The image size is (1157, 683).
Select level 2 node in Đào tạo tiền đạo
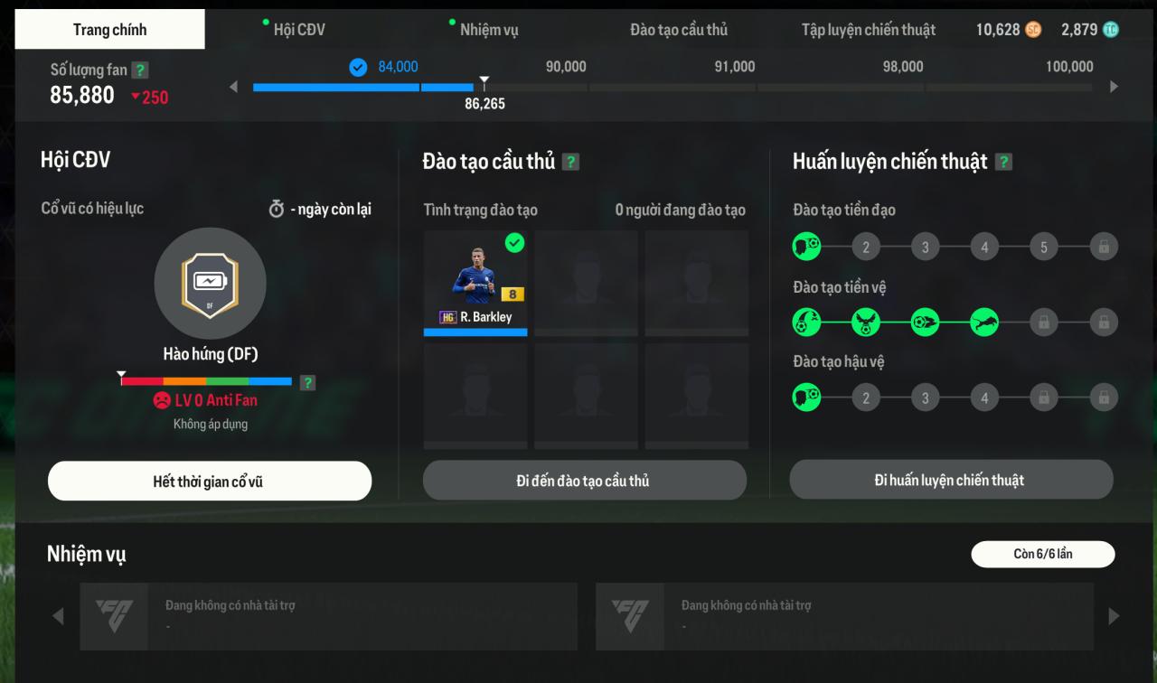point(865,247)
